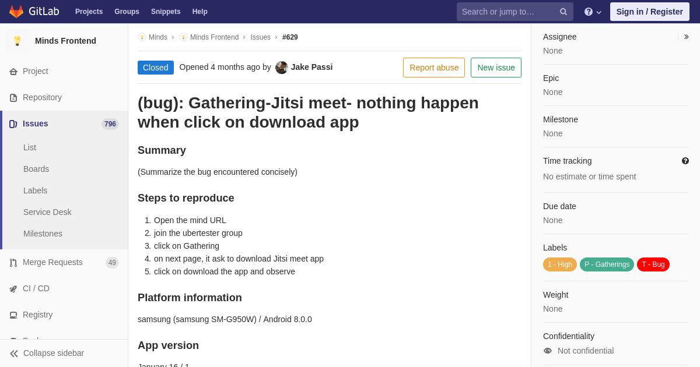Open the Help menu in navbar
This screenshot has width=700, height=367.
[200, 12]
